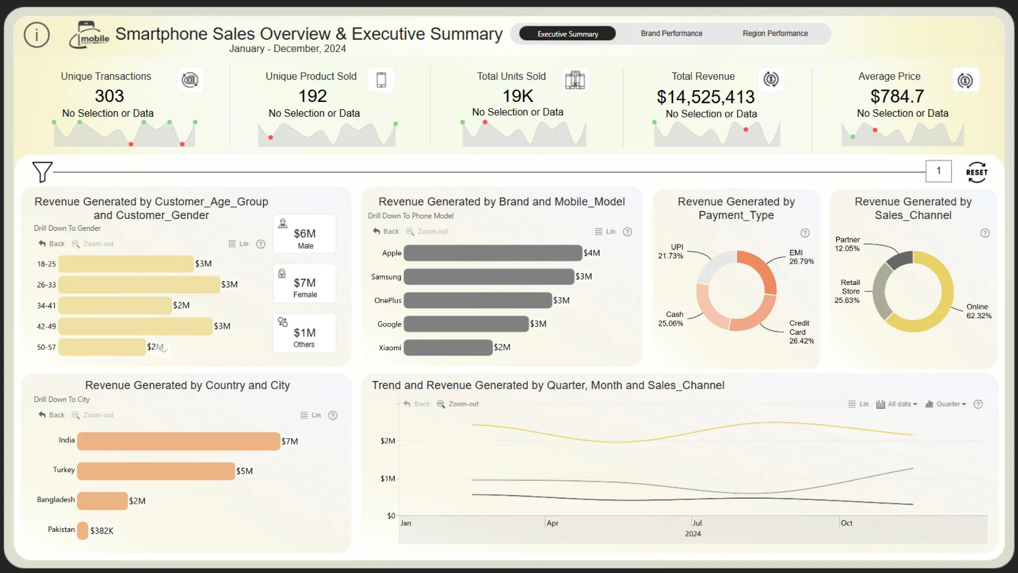
Task: Switch to Region Performance tab
Action: tap(775, 33)
